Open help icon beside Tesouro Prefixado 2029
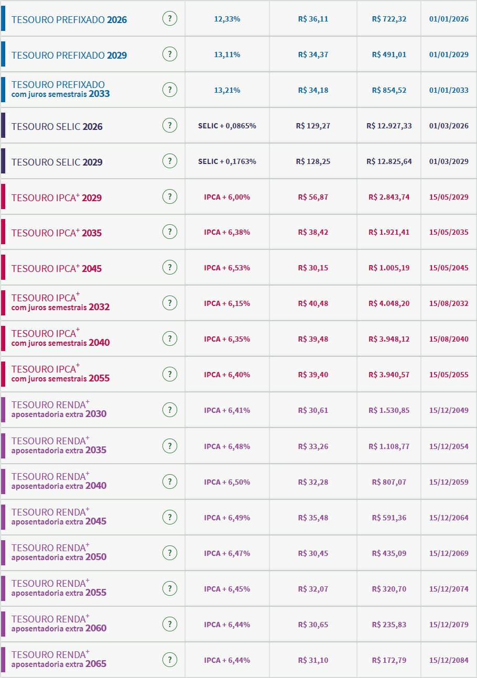477x678 pixels. 169,54
